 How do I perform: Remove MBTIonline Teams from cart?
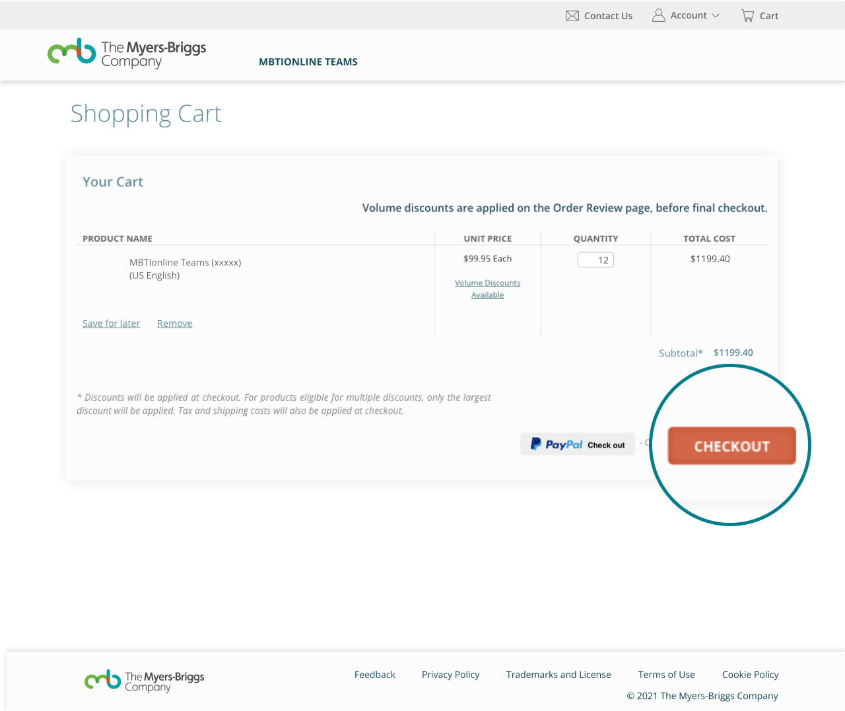coord(175,323)
